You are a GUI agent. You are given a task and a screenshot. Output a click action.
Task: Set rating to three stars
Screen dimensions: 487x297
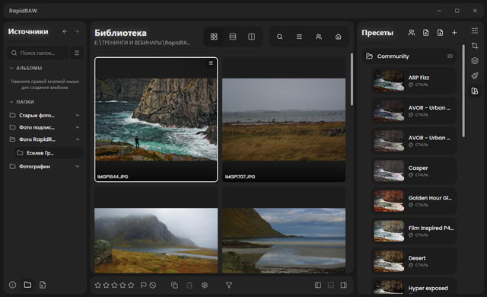click(115, 285)
